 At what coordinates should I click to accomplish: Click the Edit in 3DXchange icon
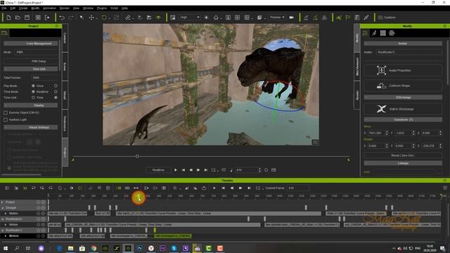click(381, 109)
